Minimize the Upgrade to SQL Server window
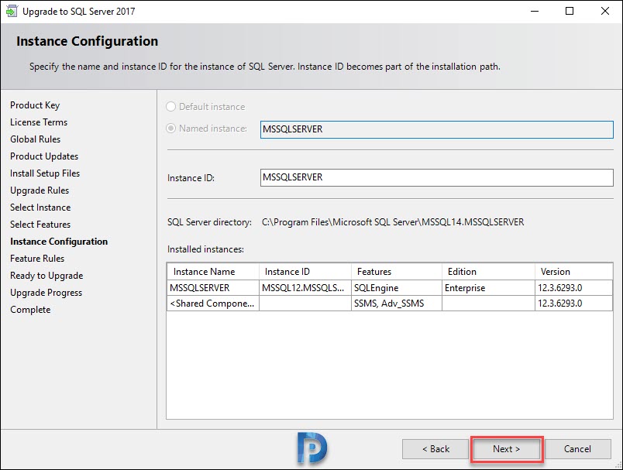The image size is (623, 470). 535,11
